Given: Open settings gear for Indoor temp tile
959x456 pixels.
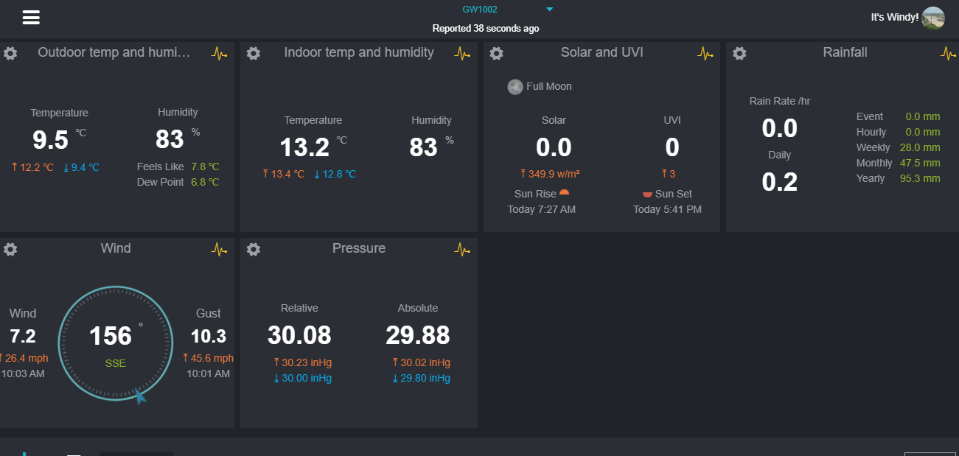Looking at the screenshot, I should pos(254,54).
